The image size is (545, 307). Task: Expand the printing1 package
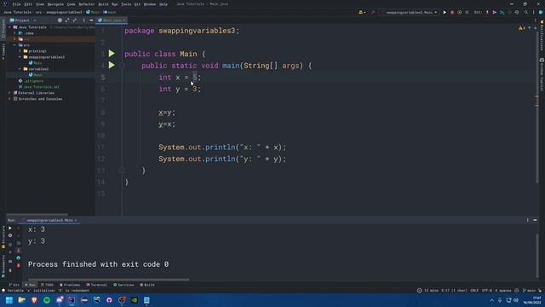tap(20, 51)
